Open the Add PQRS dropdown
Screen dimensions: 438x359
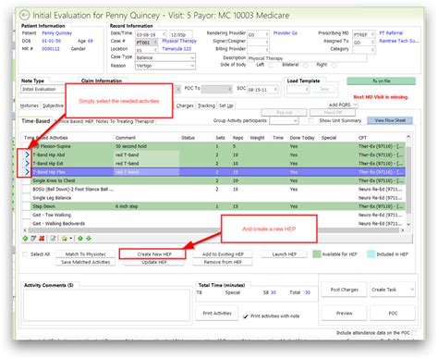click(343, 105)
